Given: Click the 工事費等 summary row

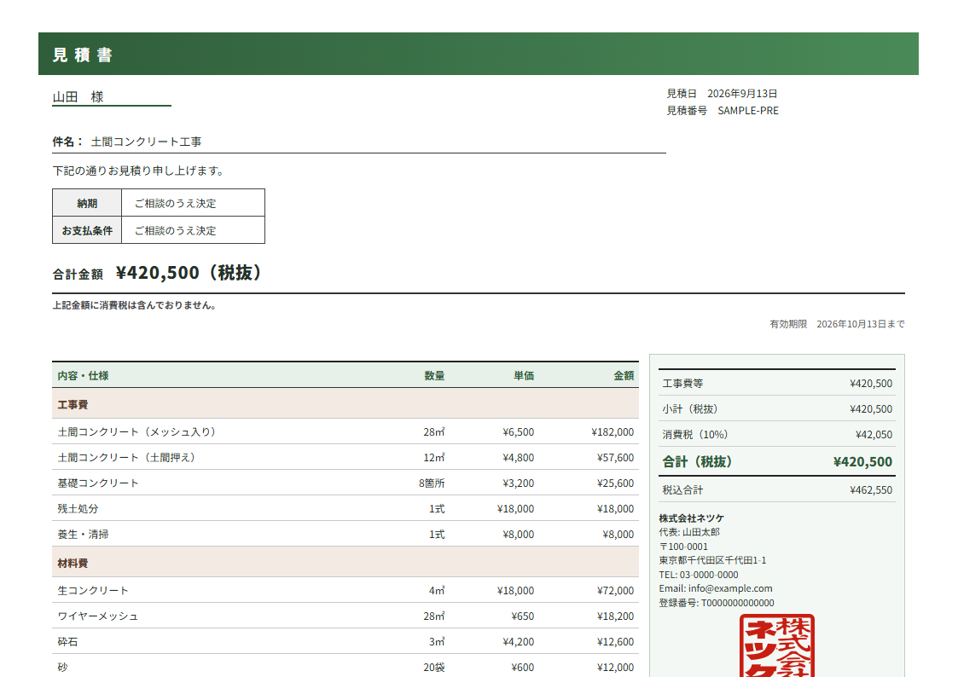Looking at the screenshot, I should point(777,383).
